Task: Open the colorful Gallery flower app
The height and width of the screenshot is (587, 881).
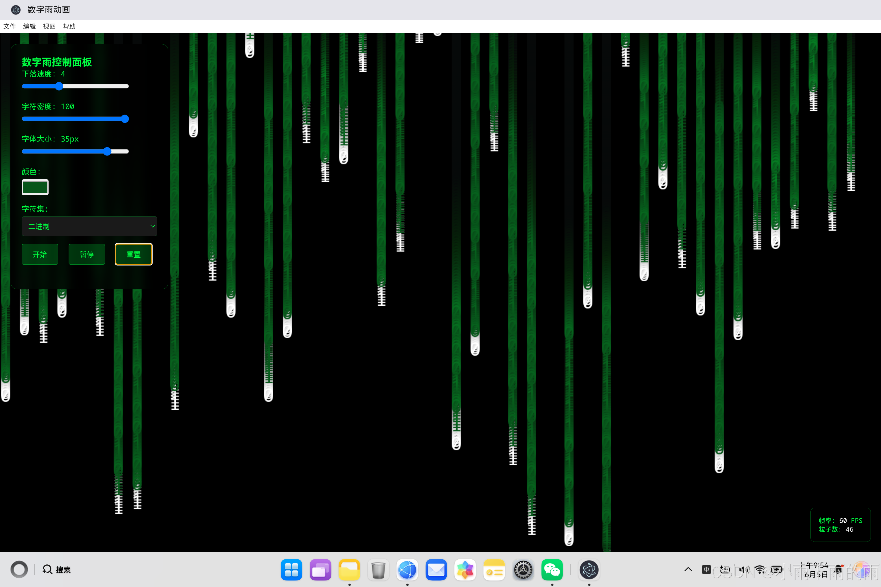Action: [465, 570]
